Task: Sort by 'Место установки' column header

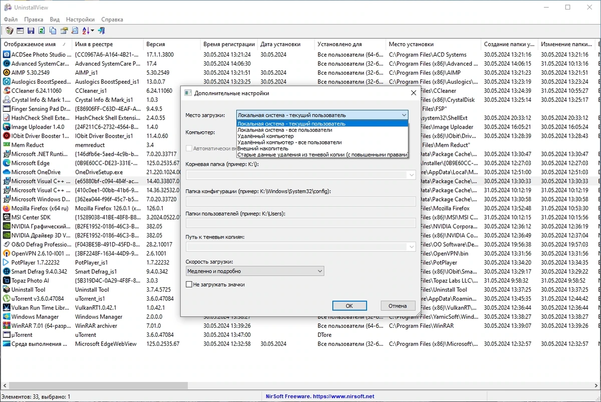Action: [x=434, y=44]
